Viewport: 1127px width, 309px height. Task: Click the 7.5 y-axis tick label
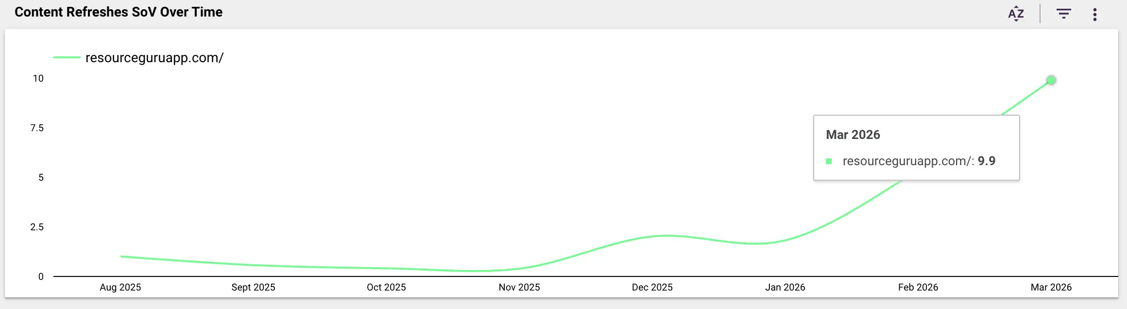(x=37, y=128)
